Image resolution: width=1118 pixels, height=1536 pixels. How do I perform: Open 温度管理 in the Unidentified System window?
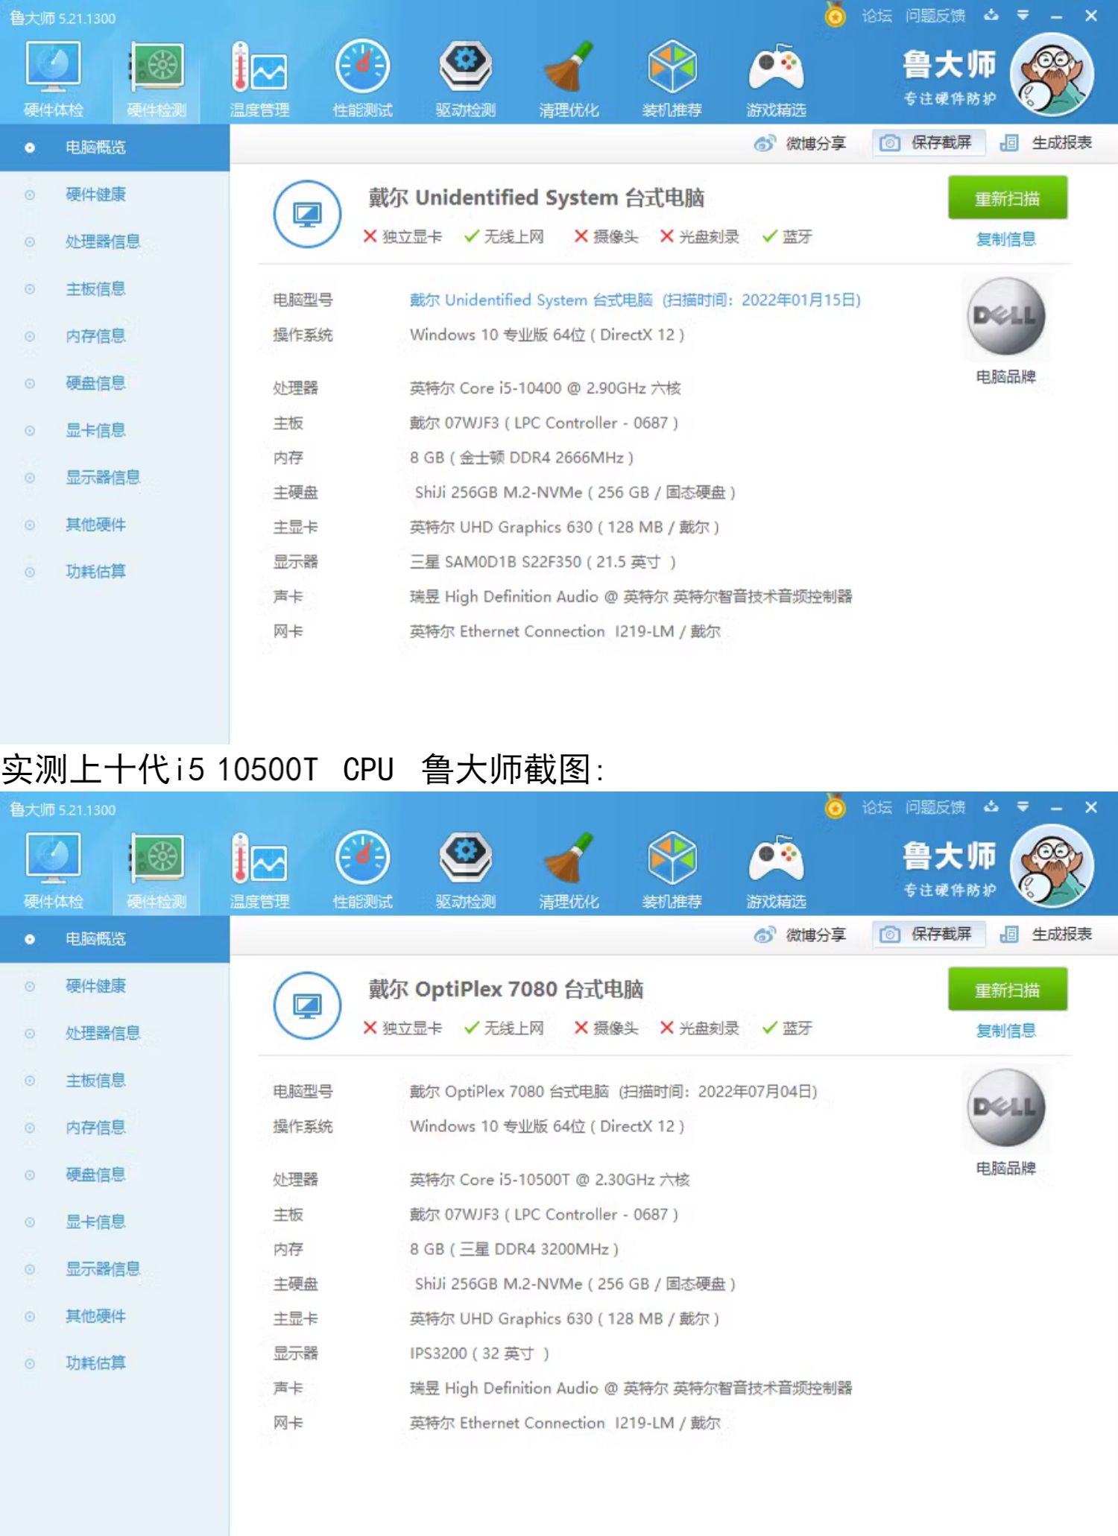click(259, 80)
